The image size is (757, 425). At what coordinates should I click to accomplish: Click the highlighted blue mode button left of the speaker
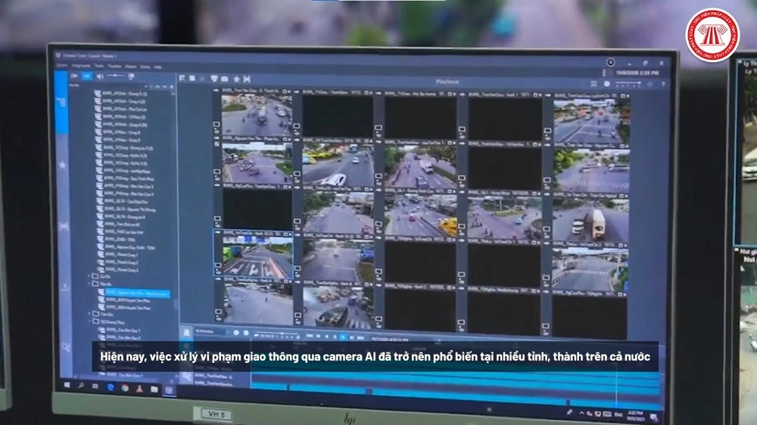point(87,76)
